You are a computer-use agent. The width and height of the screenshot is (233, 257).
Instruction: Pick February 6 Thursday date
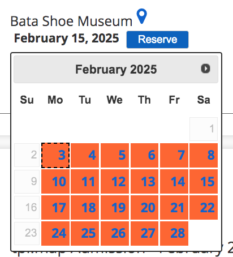tap(144, 155)
